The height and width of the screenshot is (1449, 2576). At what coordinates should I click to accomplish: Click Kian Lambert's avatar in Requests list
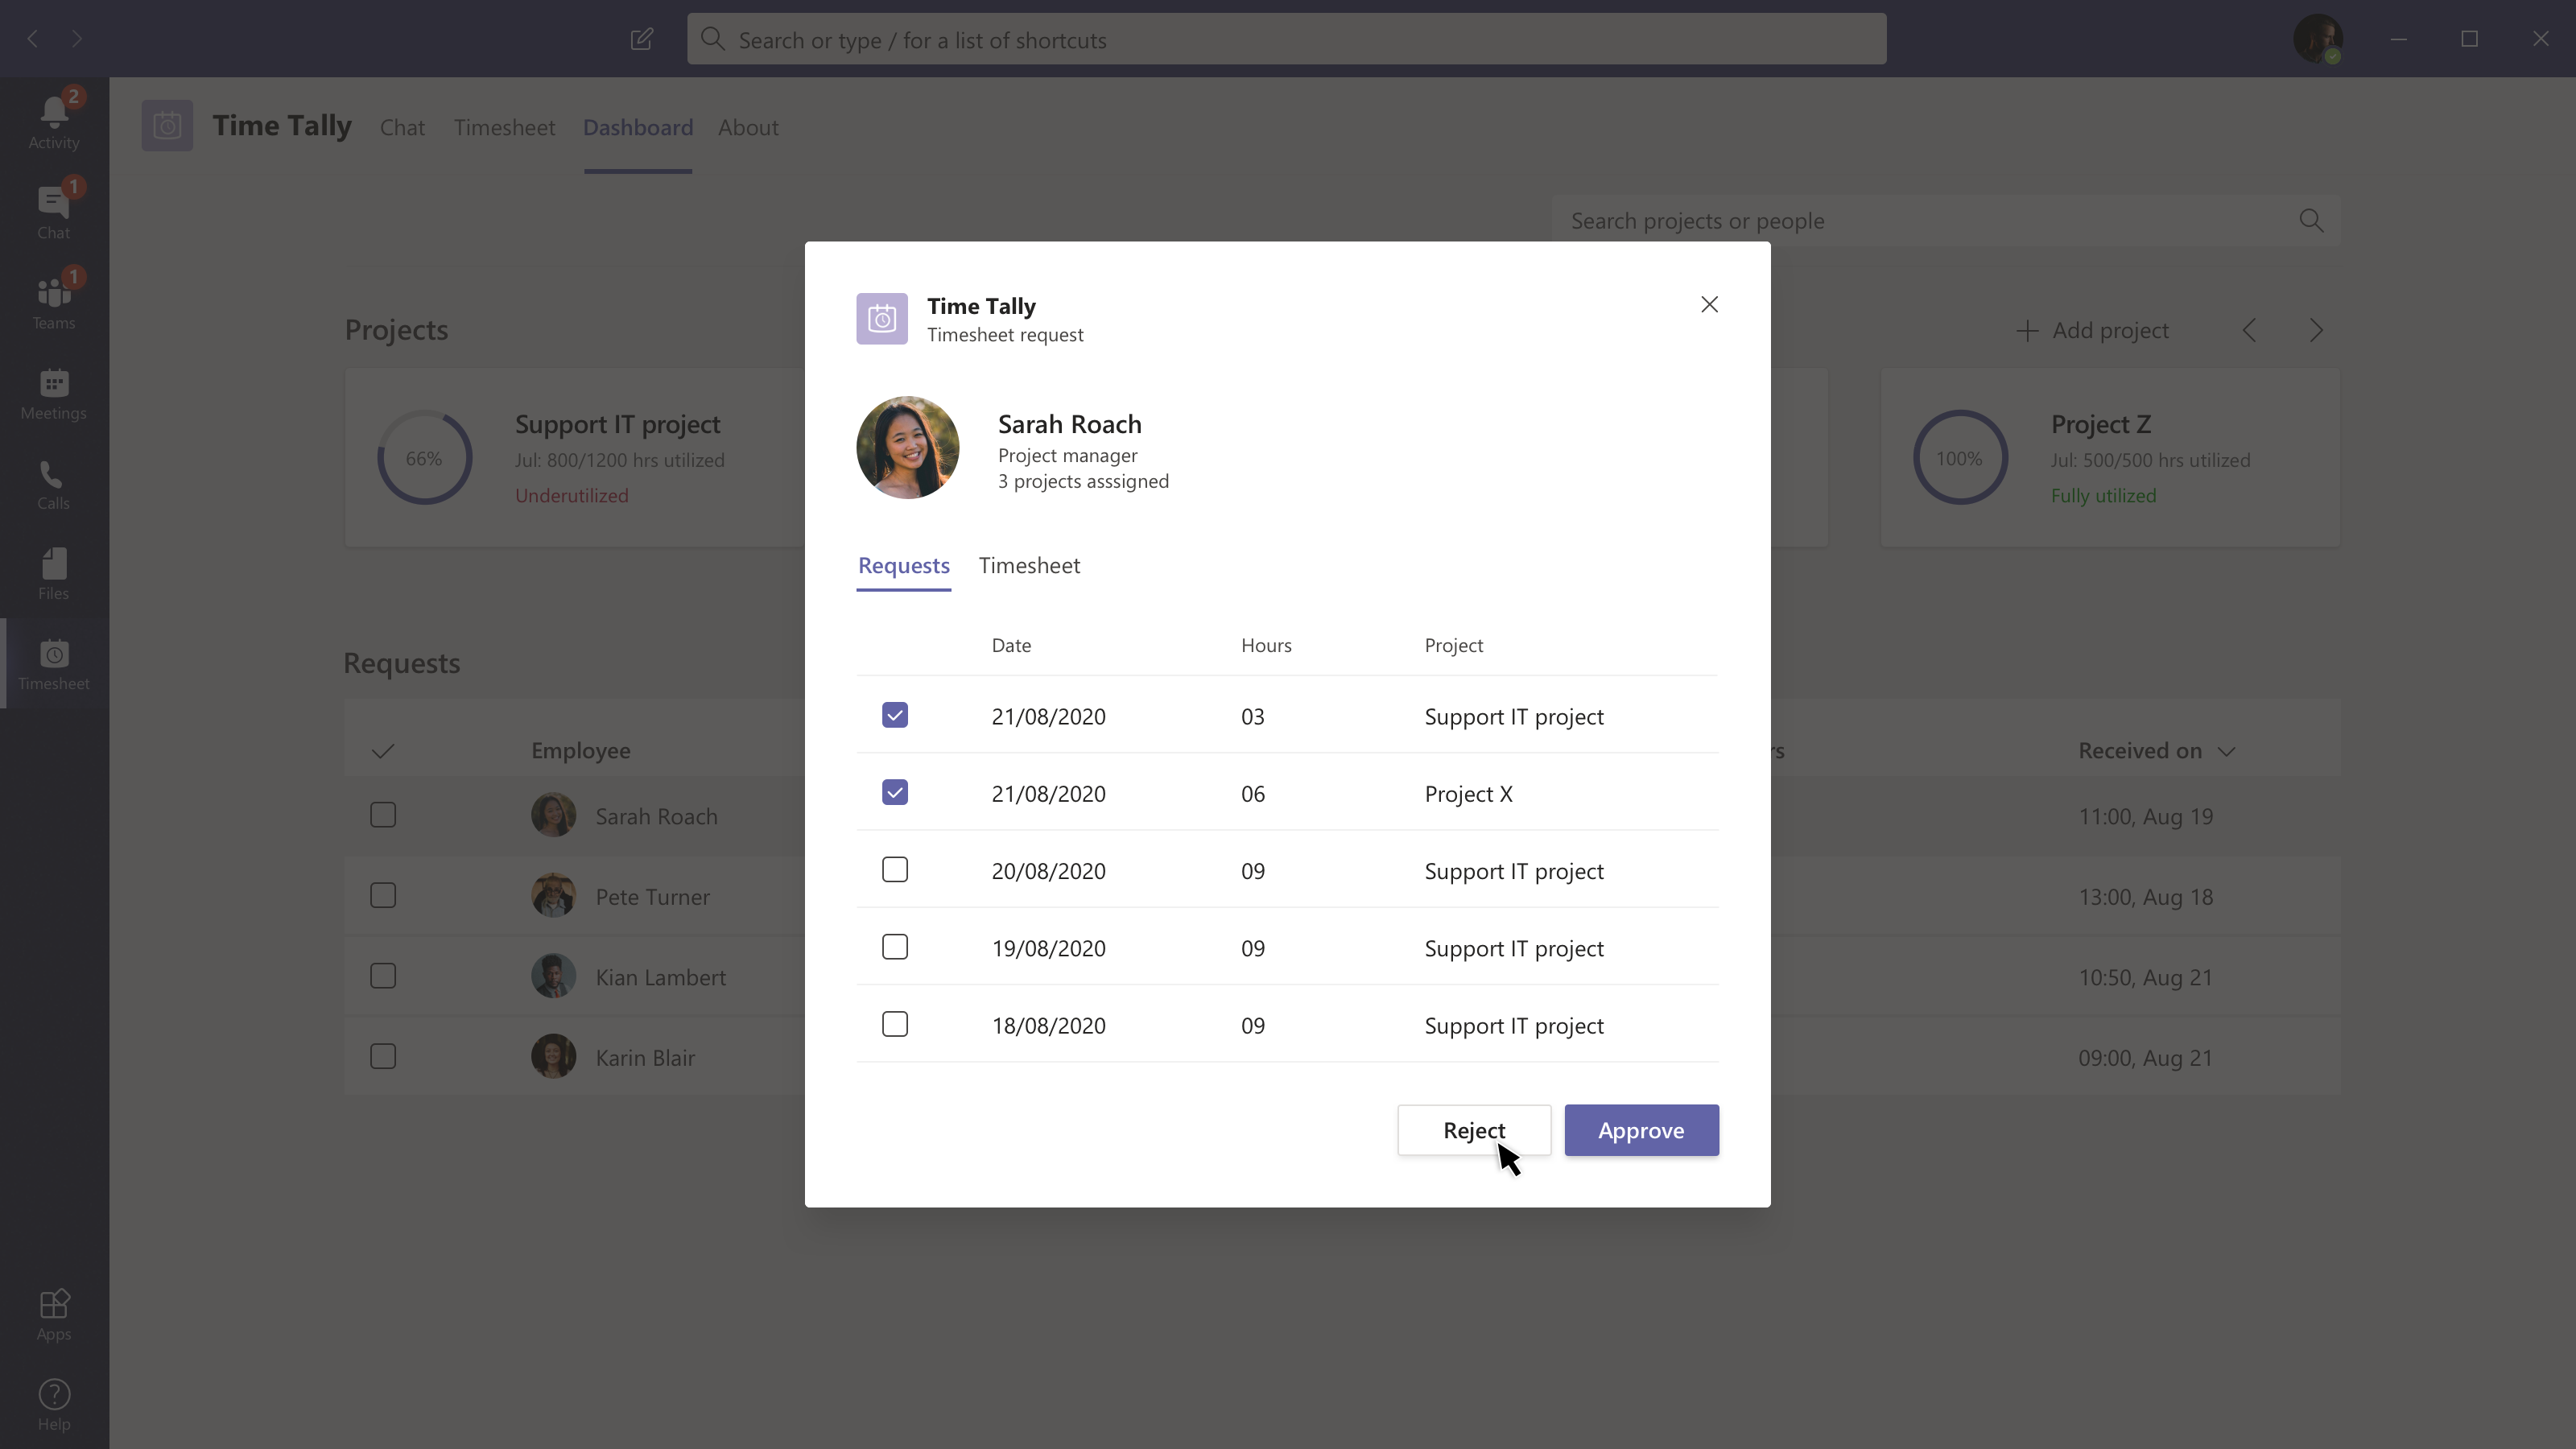[553, 976]
